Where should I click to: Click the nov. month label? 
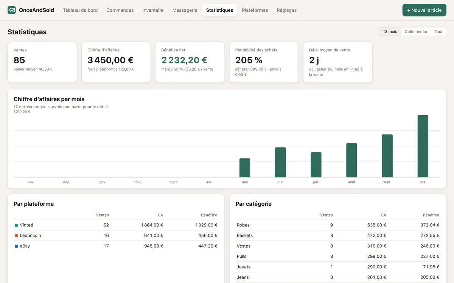(x=31, y=182)
